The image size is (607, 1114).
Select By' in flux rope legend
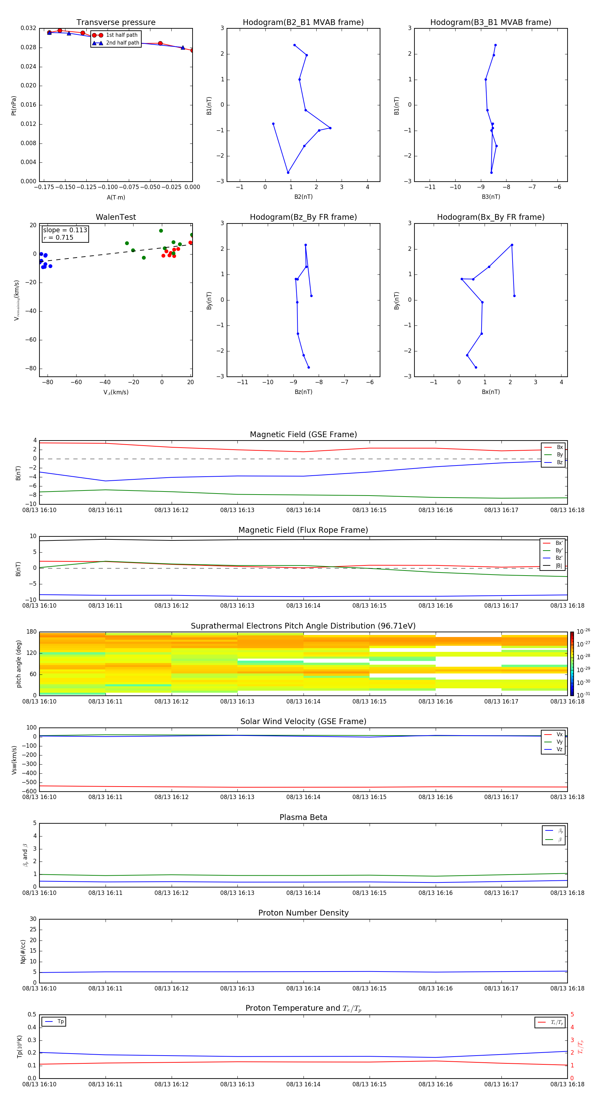click(x=553, y=551)
